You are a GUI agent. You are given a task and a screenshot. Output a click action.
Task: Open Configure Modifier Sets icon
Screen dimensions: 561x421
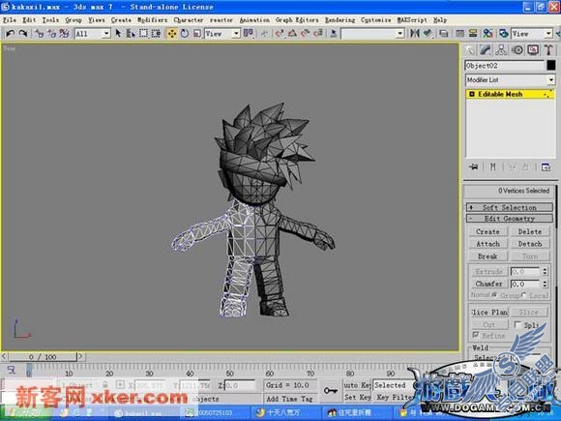pyautogui.click(x=546, y=166)
